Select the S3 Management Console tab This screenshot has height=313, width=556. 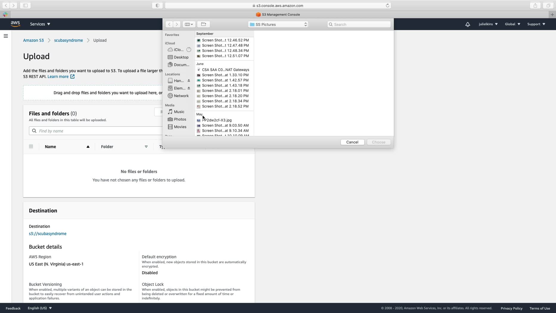click(x=278, y=14)
